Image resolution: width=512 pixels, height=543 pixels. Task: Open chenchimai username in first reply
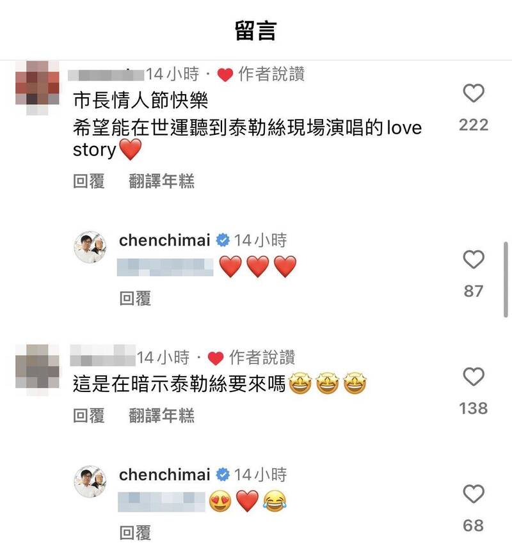click(164, 240)
